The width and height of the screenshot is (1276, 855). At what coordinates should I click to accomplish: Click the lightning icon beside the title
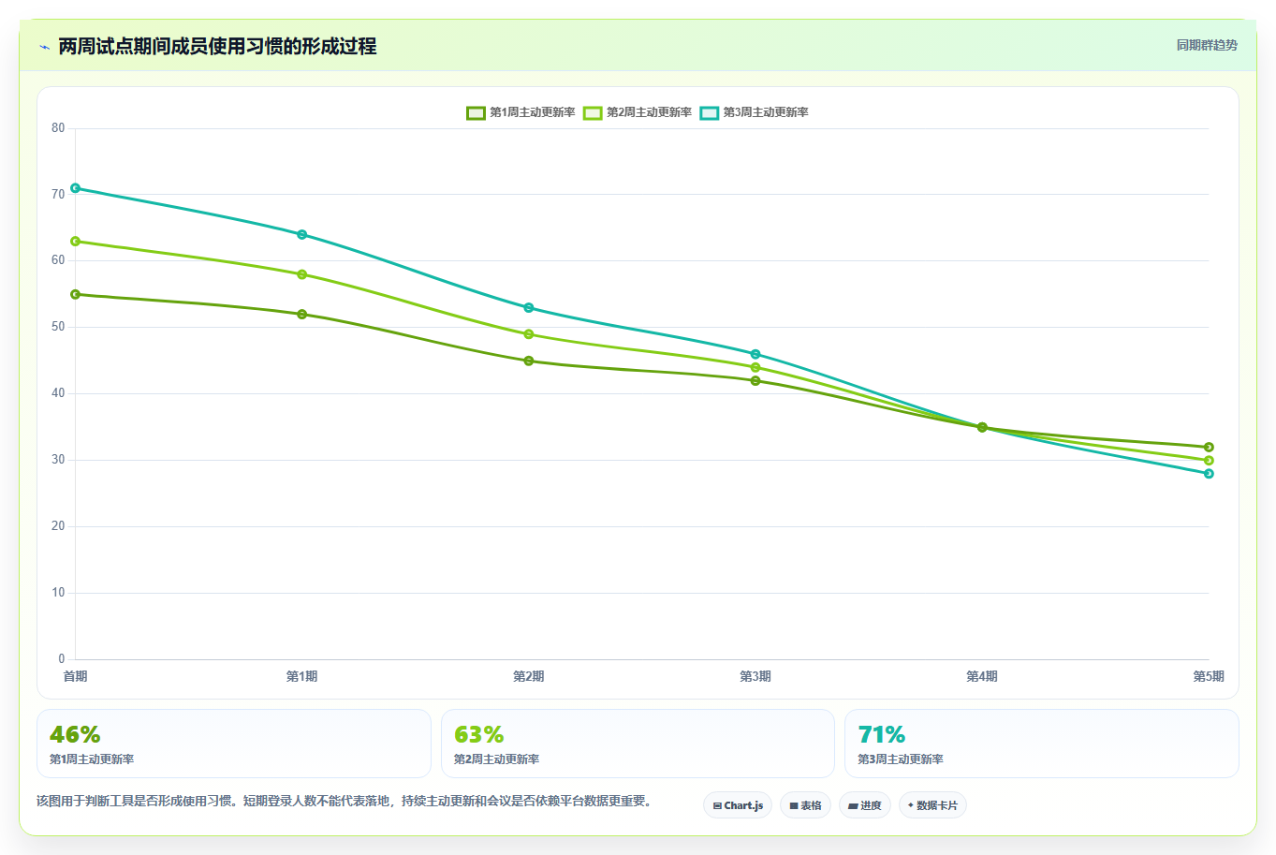click(44, 47)
